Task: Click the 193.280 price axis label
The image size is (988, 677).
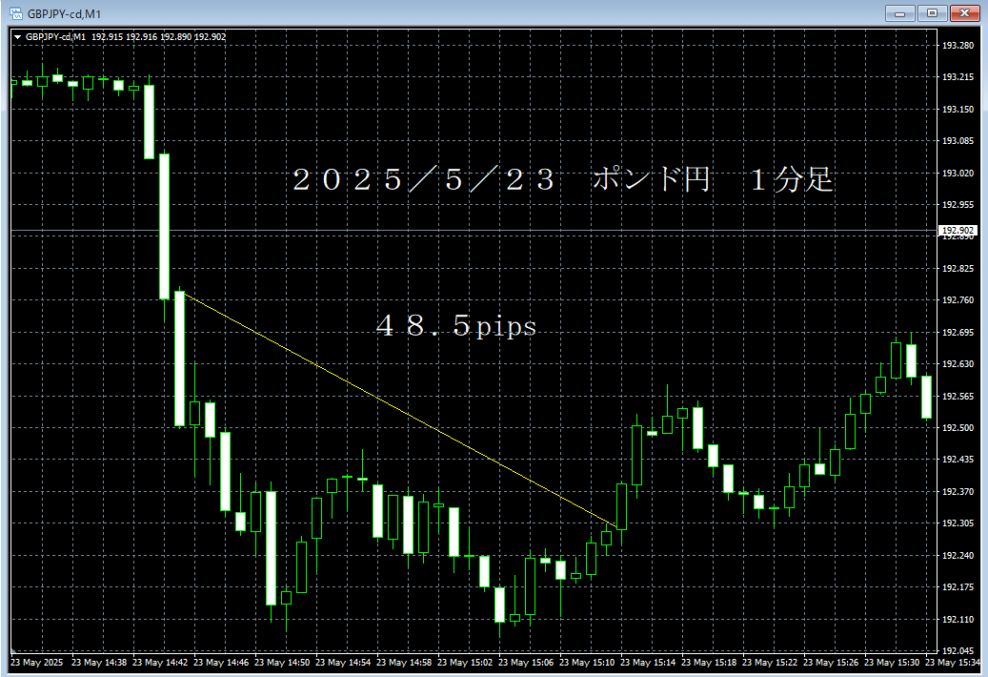Action: (957, 46)
